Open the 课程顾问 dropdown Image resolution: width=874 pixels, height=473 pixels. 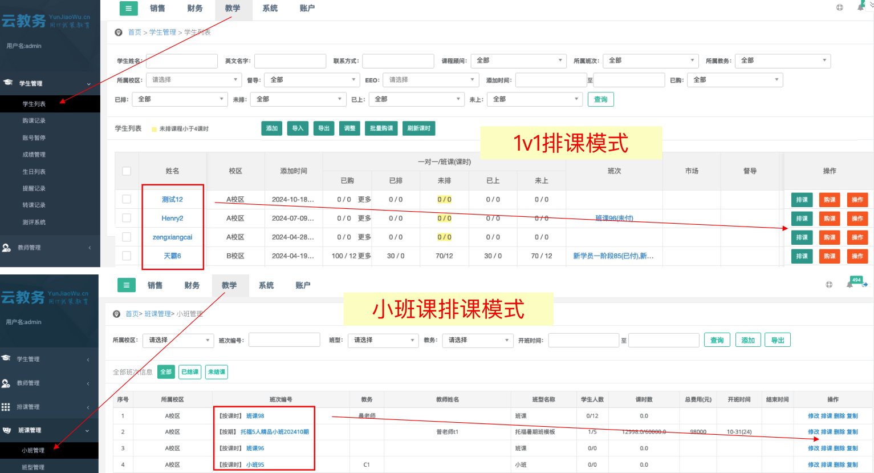click(519, 60)
